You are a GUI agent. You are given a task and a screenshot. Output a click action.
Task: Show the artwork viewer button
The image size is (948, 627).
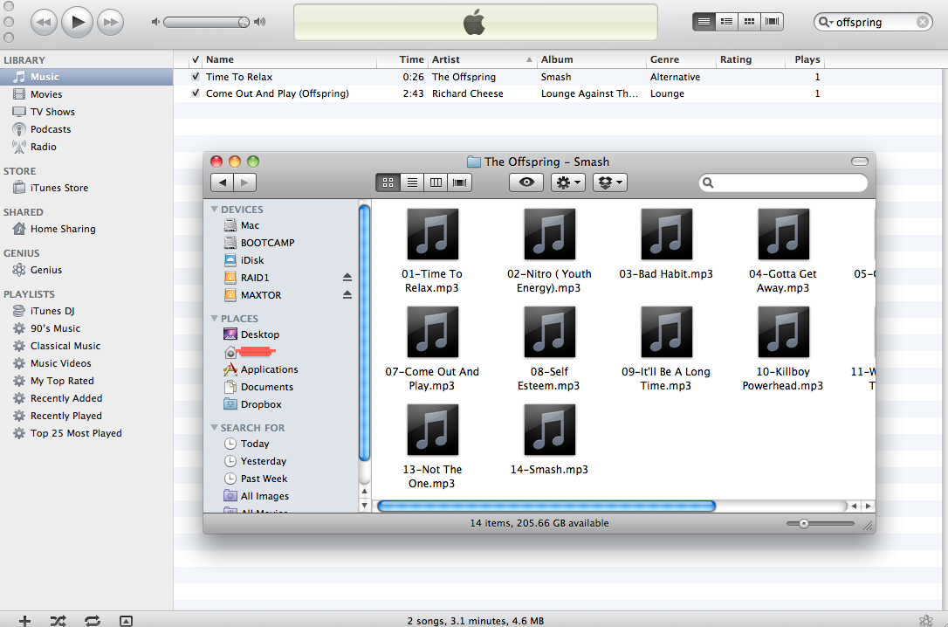click(x=126, y=620)
